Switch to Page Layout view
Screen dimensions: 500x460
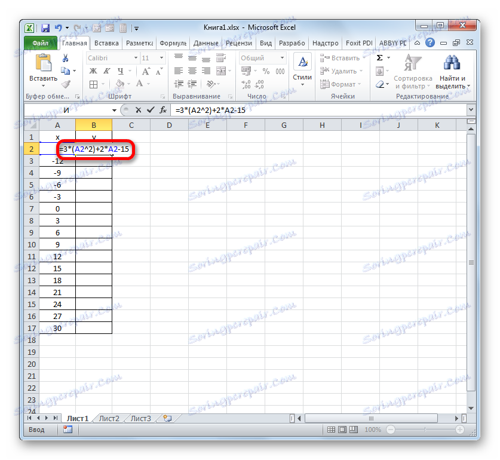[x=342, y=430]
